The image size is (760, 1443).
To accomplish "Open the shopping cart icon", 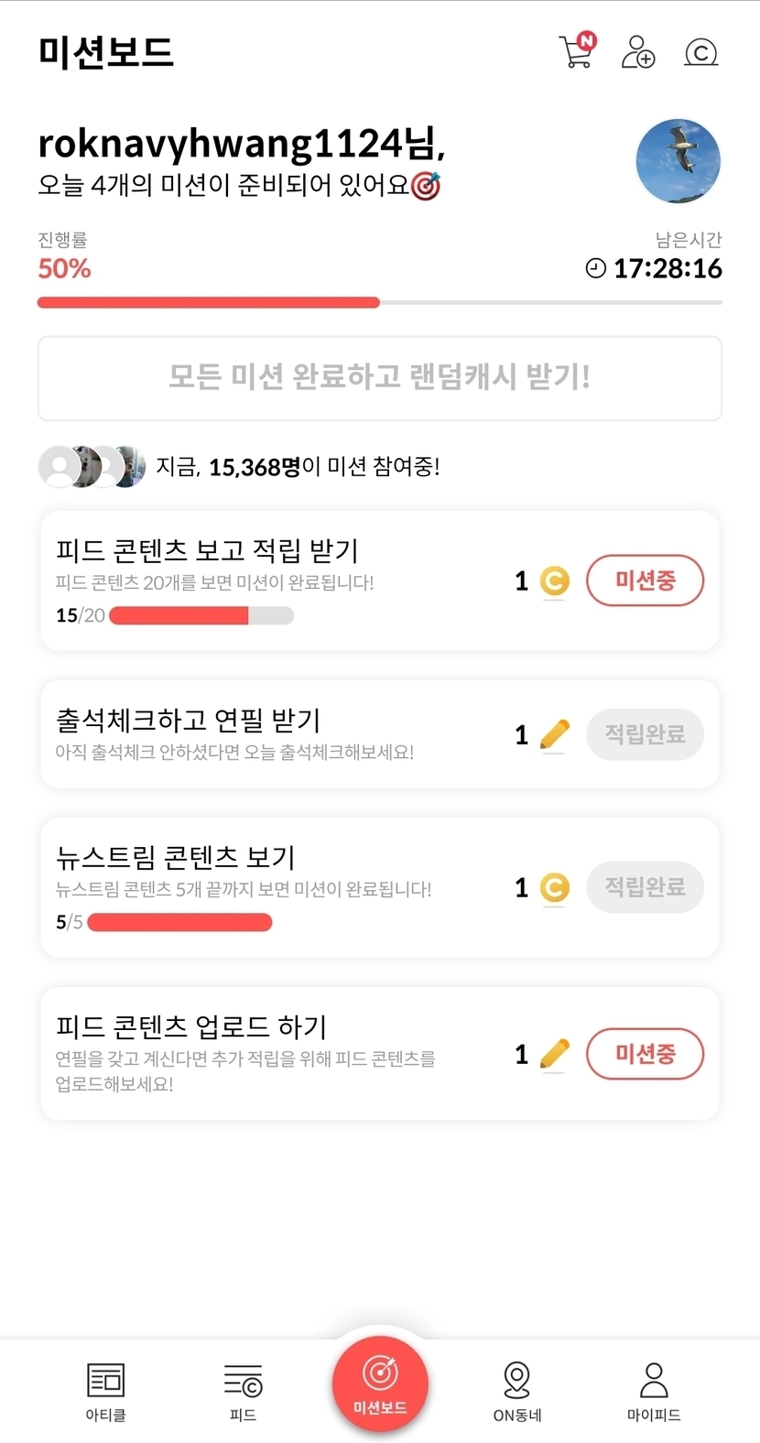I will (x=576, y=51).
